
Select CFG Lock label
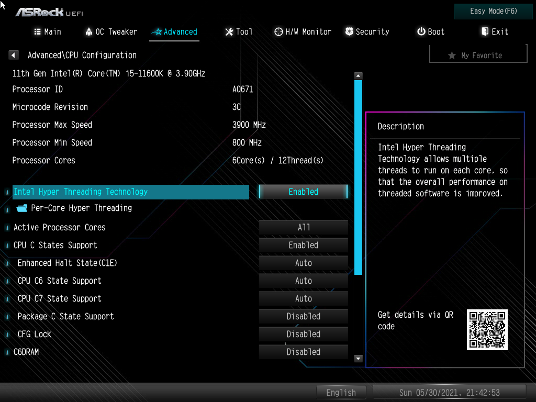(34, 334)
